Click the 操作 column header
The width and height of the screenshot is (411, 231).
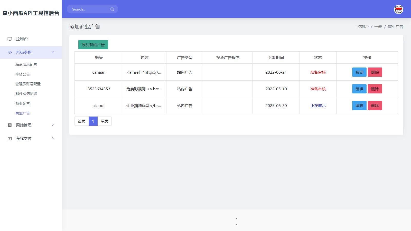click(367, 58)
